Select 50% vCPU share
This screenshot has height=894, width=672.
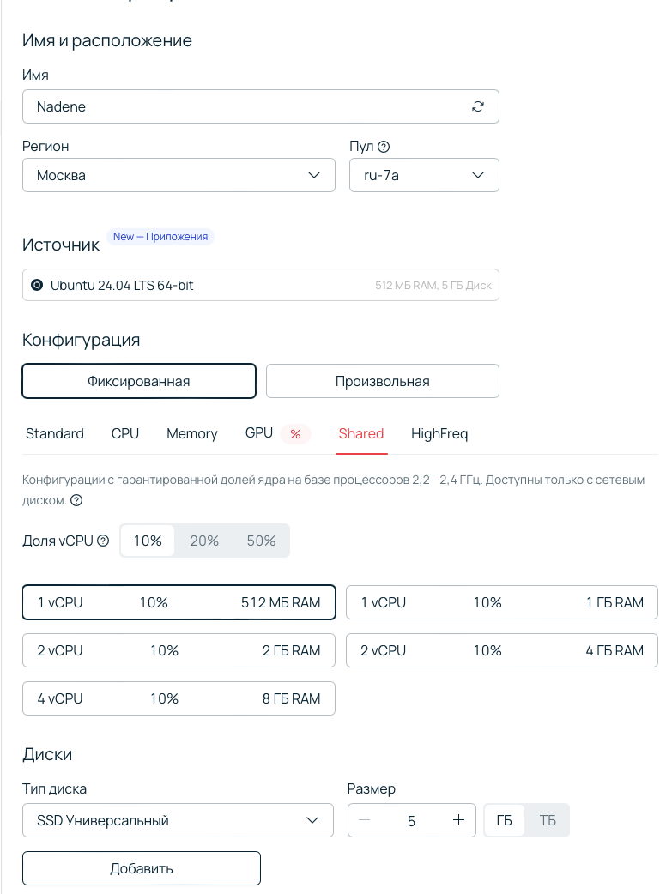coord(261,541)
